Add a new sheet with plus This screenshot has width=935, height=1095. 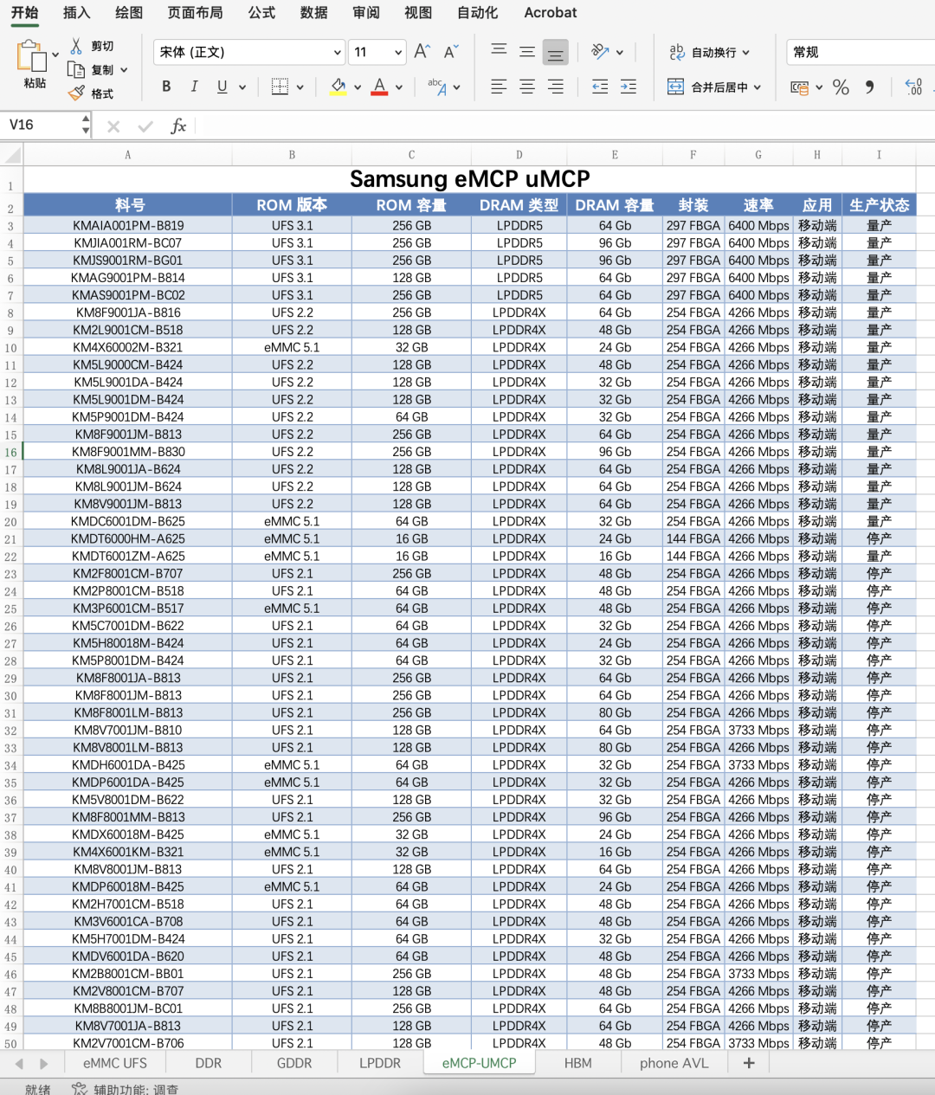coord(749,1063)
